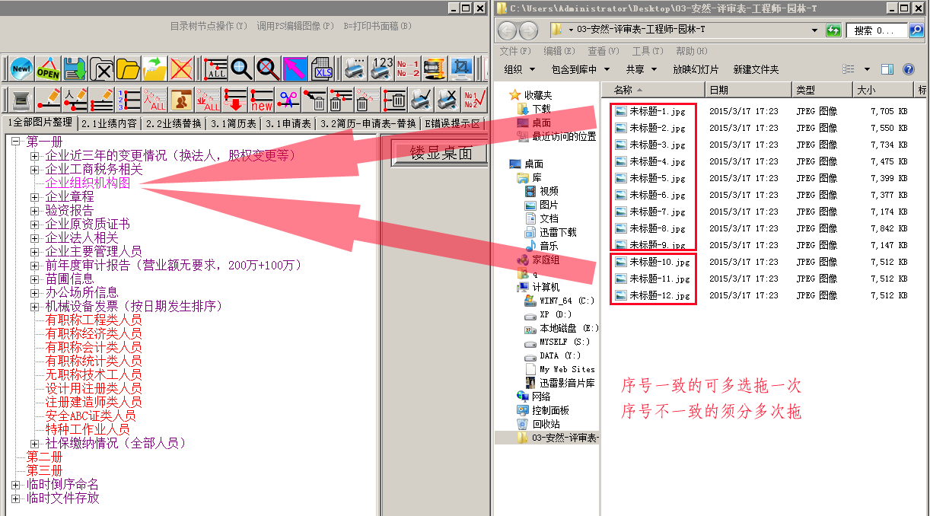Click the yellow folder icon

[x=128, y=69]
